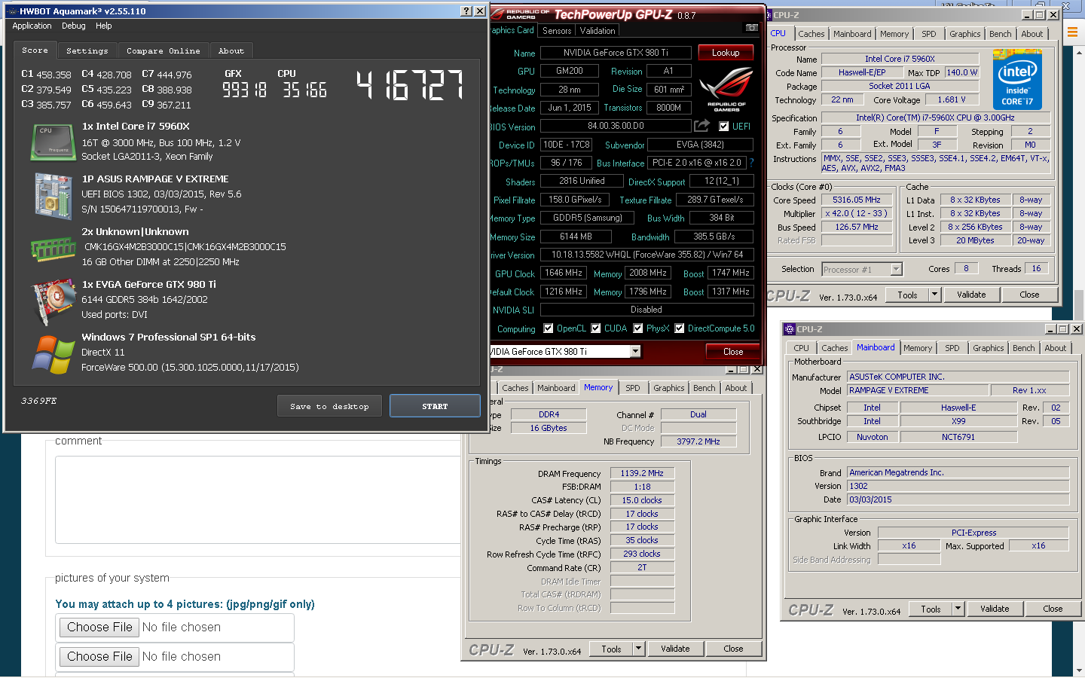Toggle the PhysX checkbox
Viewport: 1085px width, 678px height.
tap(638, 328)
